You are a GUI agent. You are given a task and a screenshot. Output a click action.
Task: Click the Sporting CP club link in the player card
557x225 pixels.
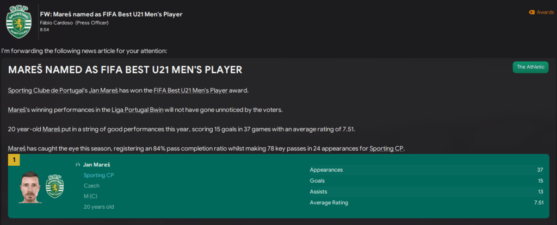click(99, 175)
